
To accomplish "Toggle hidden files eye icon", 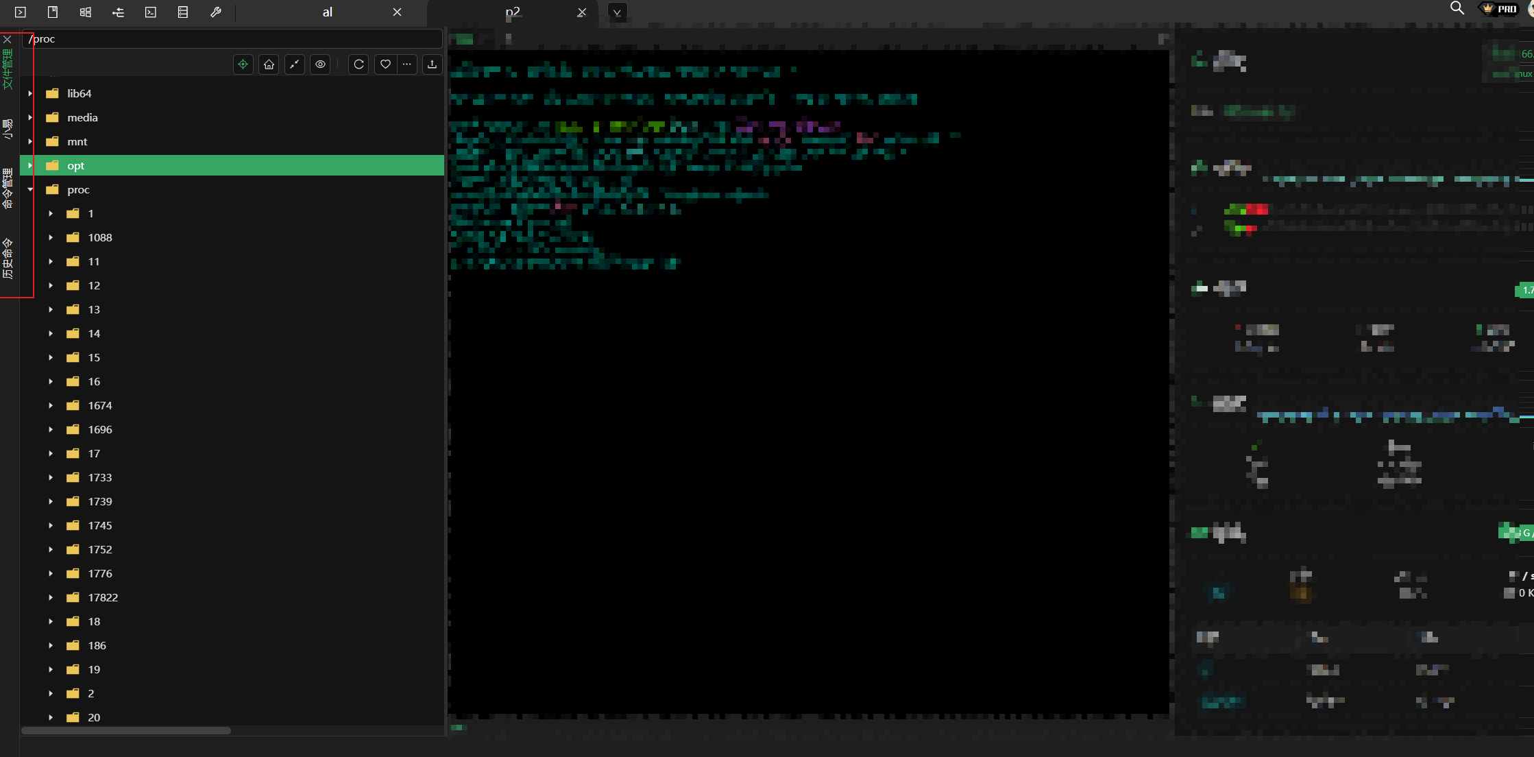I will pyautogui.click(x=320, y=64).
